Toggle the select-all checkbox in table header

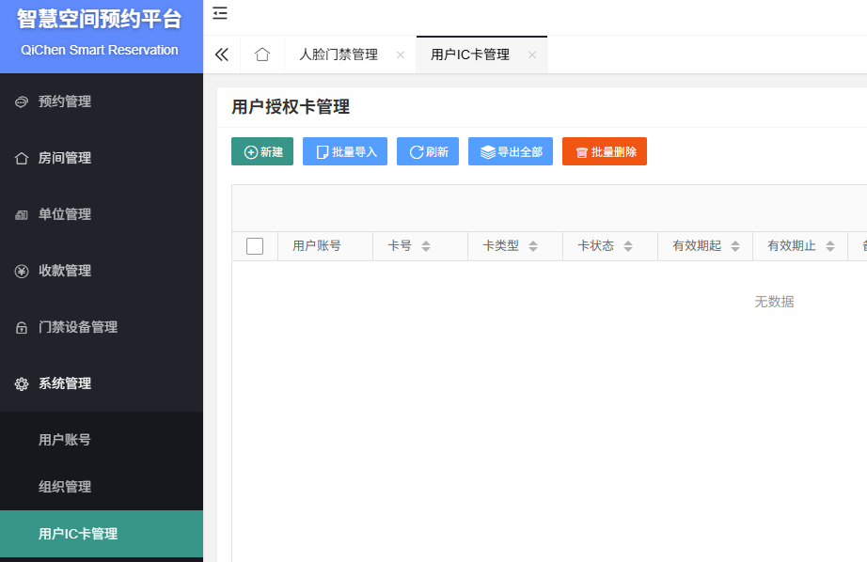pyautogui.click(x=255, y=246)
